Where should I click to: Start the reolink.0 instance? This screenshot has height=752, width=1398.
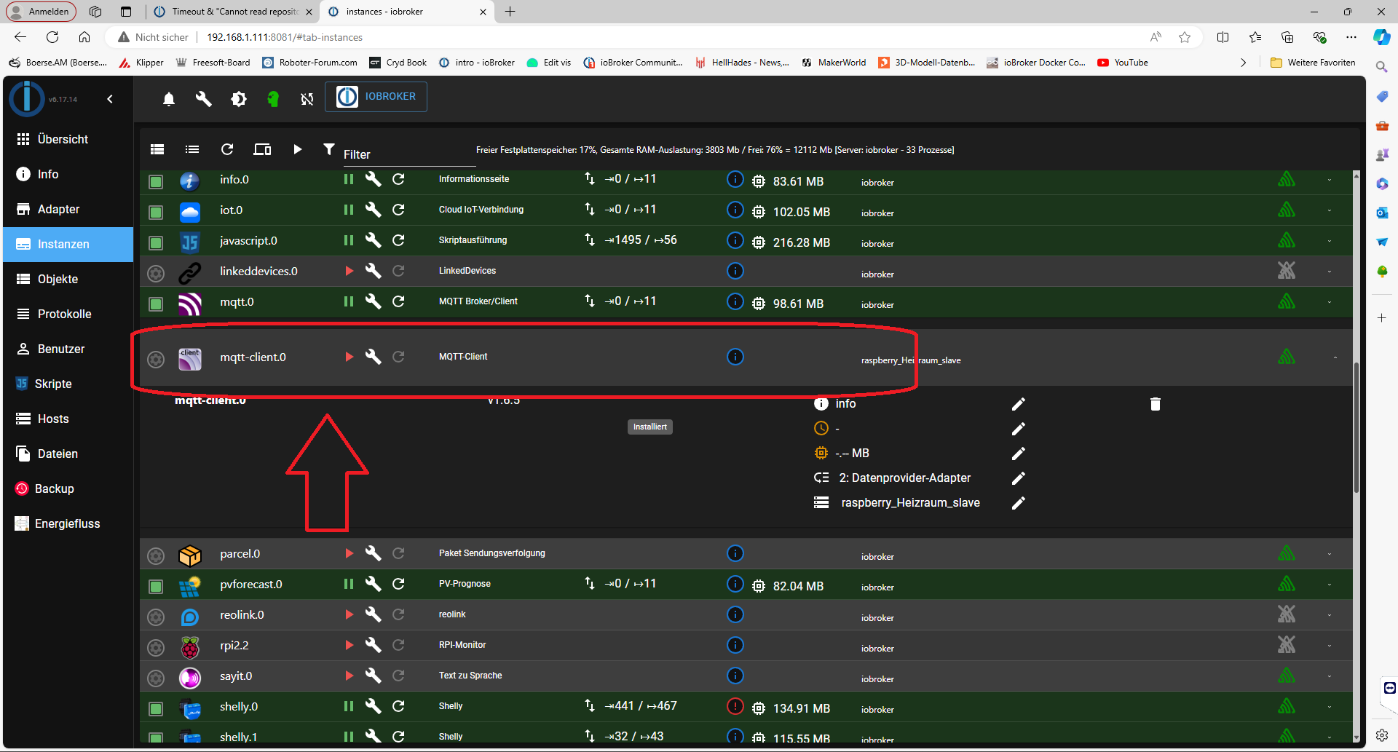[349, 614]
